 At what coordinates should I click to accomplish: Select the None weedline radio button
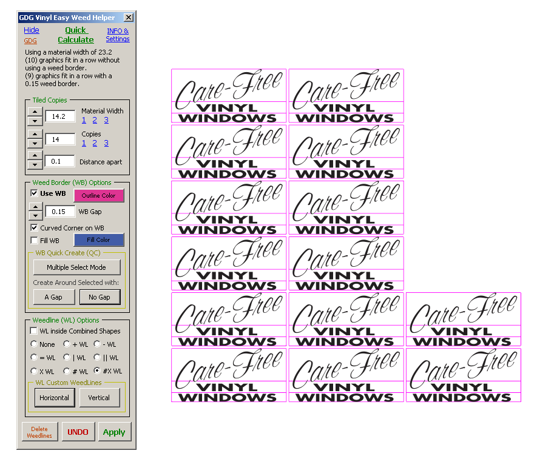[34, 344]
